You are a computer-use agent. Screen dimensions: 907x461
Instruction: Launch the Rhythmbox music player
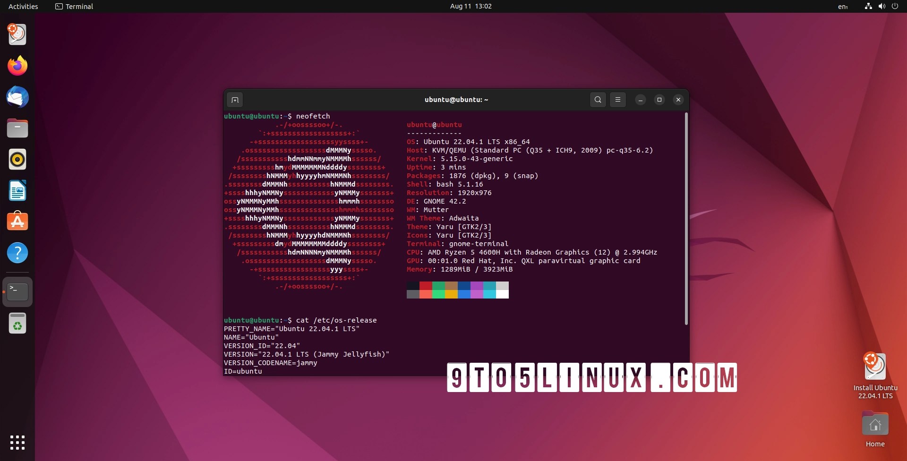(x=17, y=159)
